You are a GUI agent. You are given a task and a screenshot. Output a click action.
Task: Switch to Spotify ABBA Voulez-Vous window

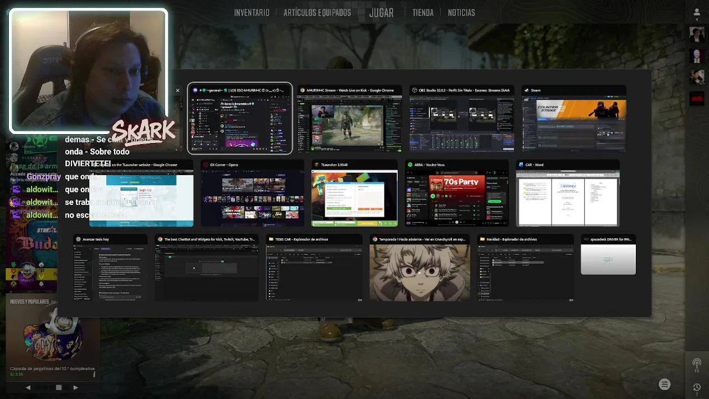click(456, 194)
